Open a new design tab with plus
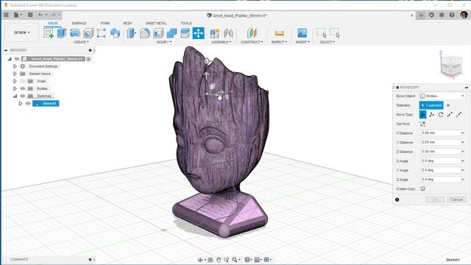Screen dimensions: 471x265 tap(421, 15)
